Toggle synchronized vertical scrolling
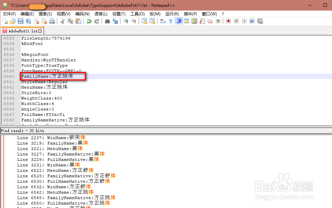The width and height of the screenshot is (332, 208). coord(144,21)
